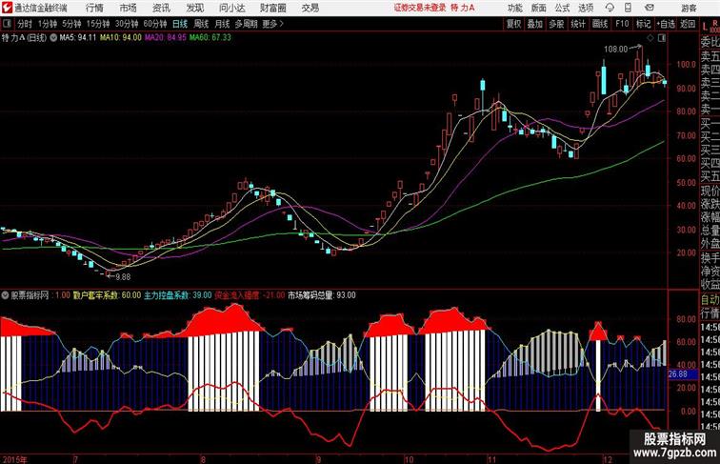720x464 pixels.
Task: Select the 日线 daily tab
Action: click(180, 24)
